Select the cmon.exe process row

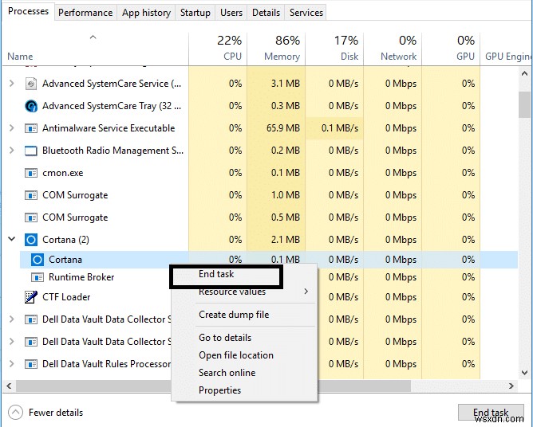259,173
